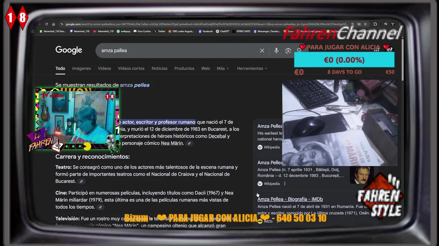This screenshot has height=246, width=439.
Task: Open the Messenger | Facebook bookmark
Action: (267, 31)
